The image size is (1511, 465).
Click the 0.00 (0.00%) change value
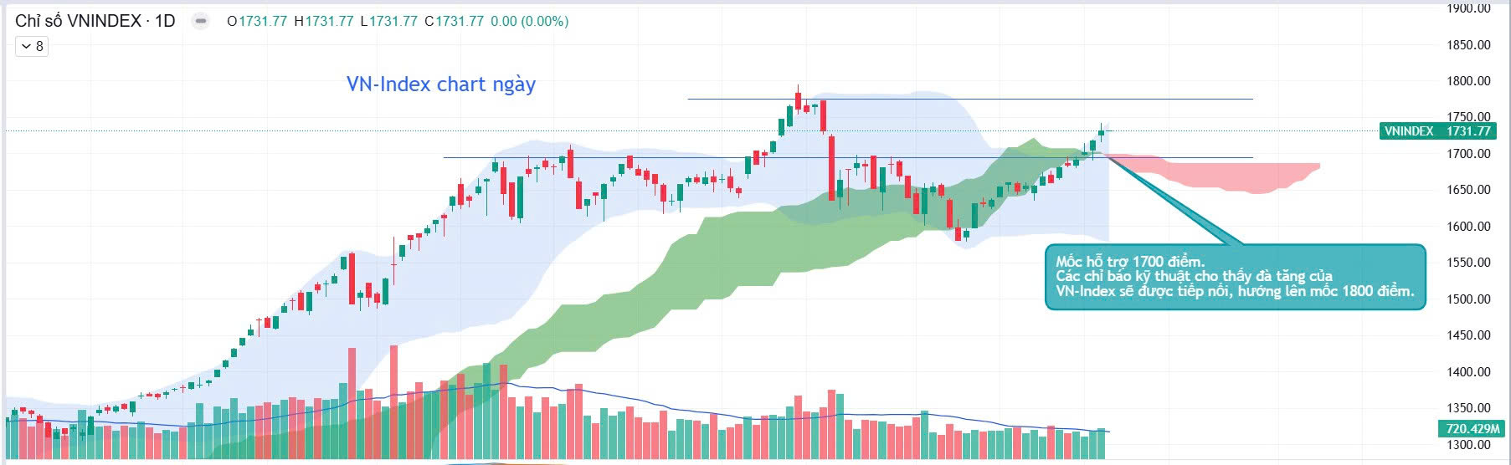point(530,21)
